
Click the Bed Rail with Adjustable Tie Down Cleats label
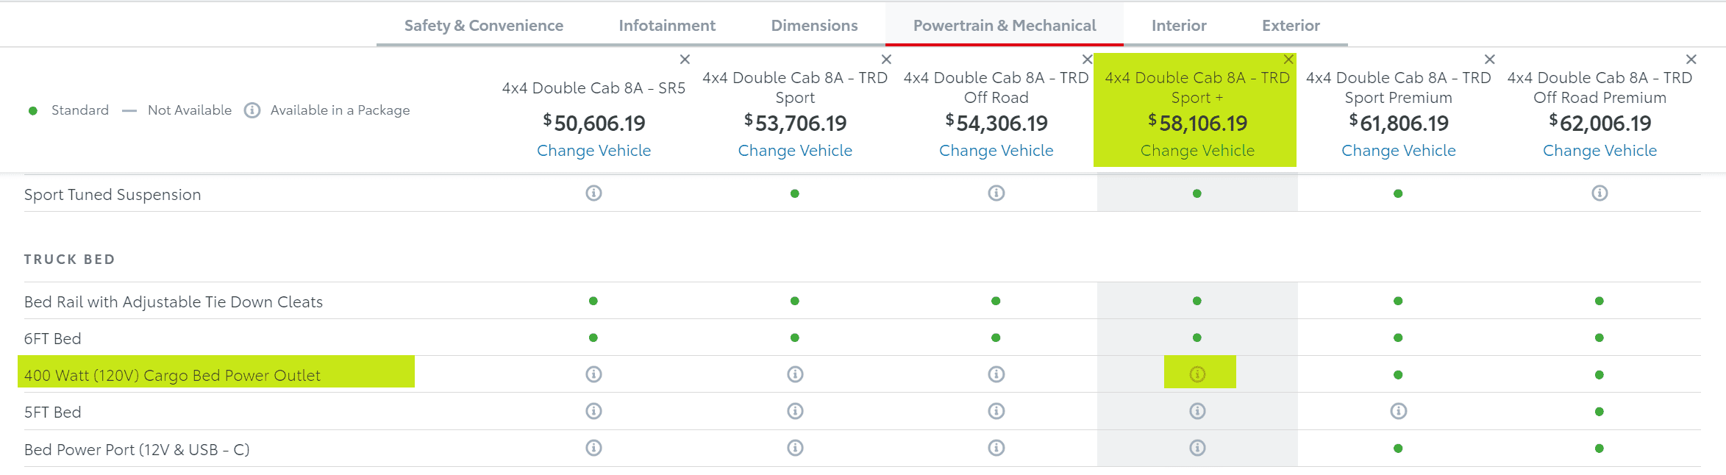[174, 302]
